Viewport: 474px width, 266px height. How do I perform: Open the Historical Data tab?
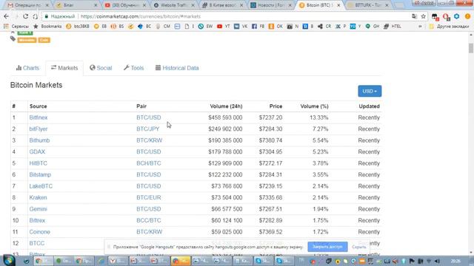coord(177,68)
